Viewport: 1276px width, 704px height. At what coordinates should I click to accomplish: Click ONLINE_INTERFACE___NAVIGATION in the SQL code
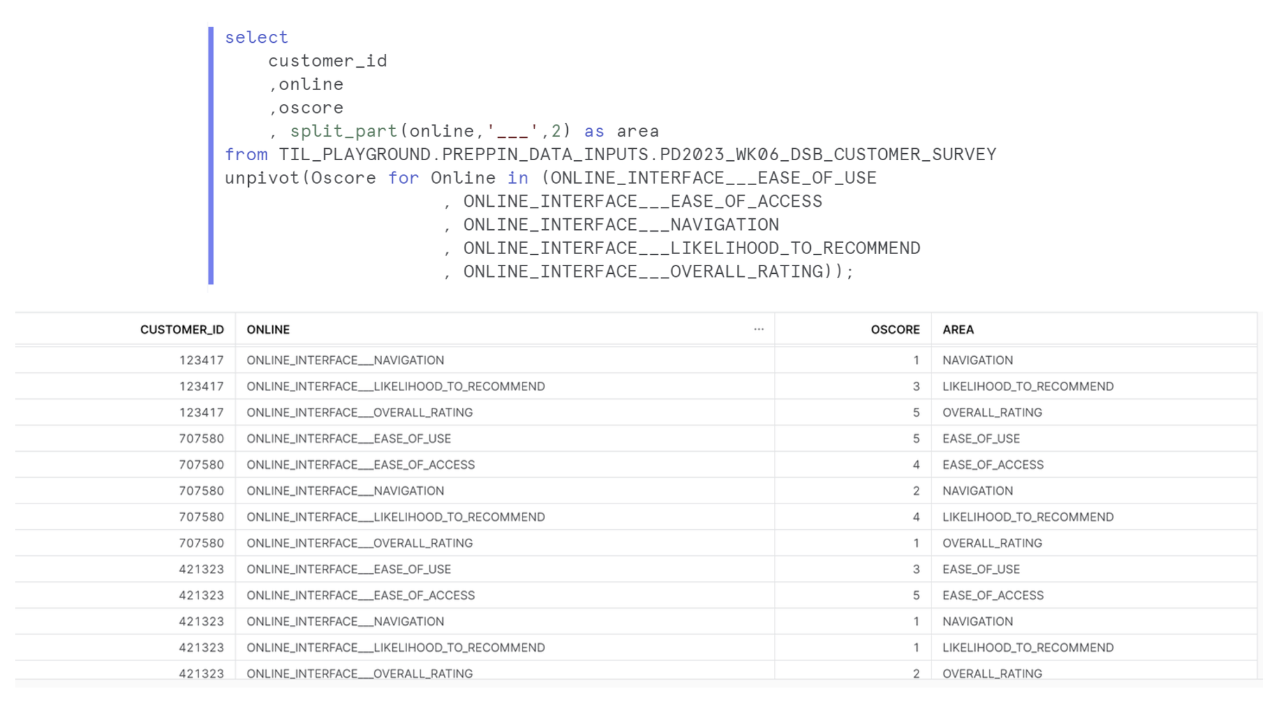[x=620, y=225]
